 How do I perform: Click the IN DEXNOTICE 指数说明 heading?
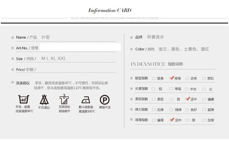click(x=157, y=64)
